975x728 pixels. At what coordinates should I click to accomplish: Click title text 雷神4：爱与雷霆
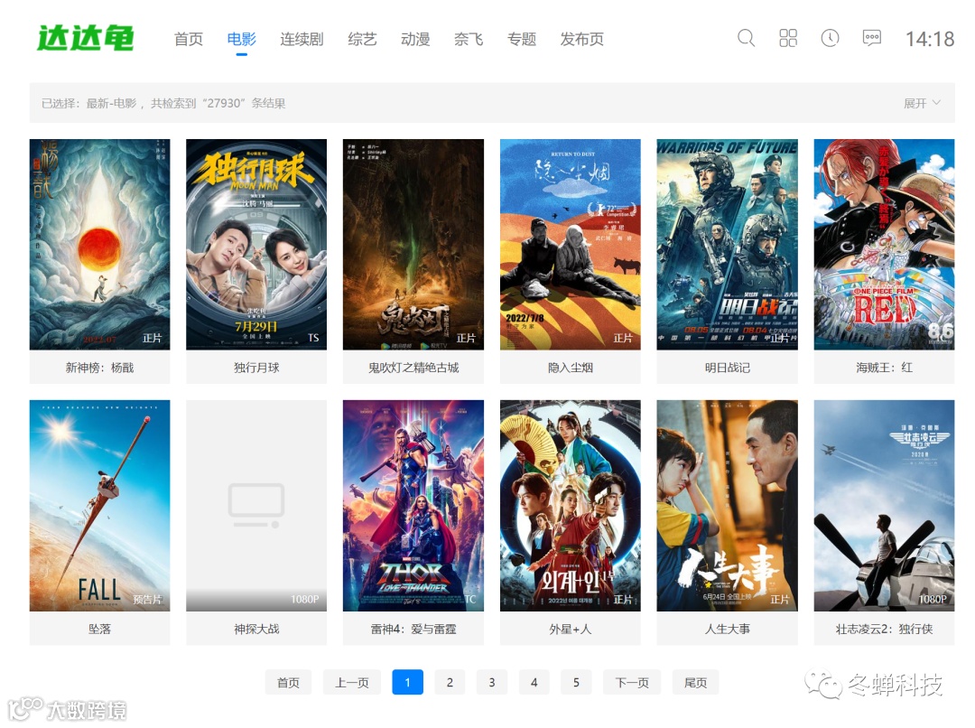pos(413,629)
